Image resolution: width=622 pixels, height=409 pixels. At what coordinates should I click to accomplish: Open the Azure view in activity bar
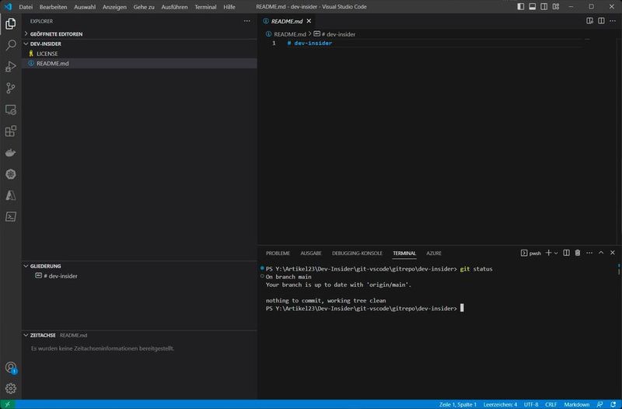pos(11,195)
